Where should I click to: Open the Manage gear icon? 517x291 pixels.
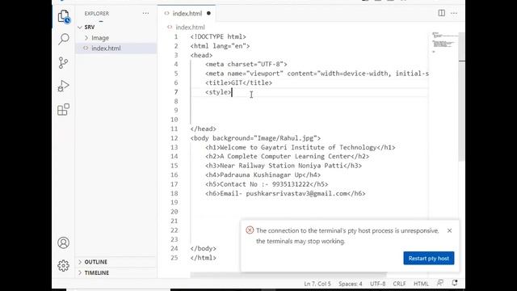click(x=63, y=266)
